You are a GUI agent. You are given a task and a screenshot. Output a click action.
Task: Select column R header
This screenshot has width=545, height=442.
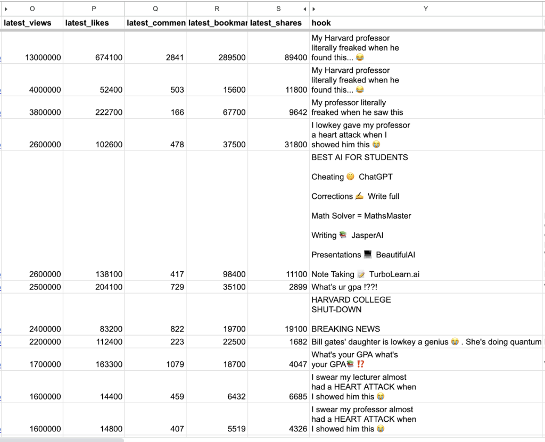[217, 9]
